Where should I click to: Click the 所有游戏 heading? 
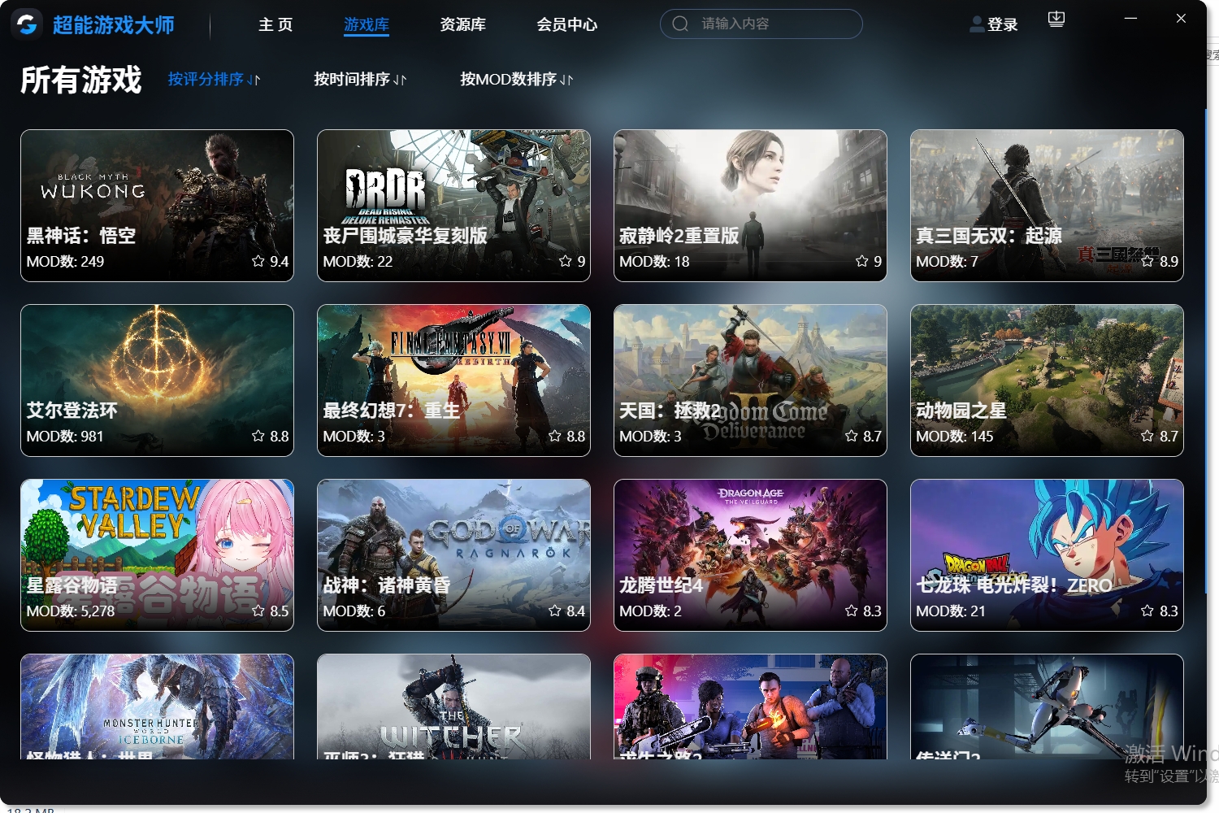point(81,80)
